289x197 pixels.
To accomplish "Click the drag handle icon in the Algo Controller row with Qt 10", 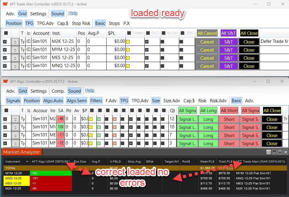I will click(x=15, y=127).
